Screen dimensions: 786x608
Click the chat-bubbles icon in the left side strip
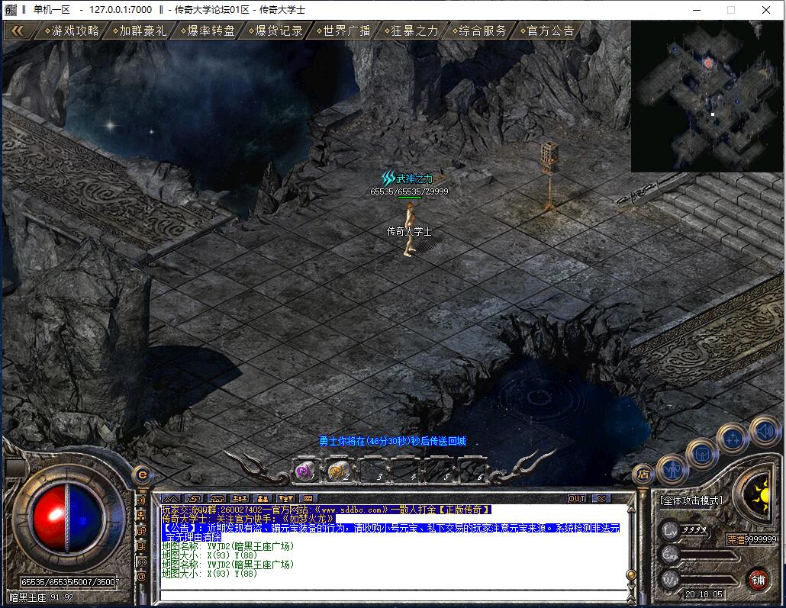[x=142, y=531]
